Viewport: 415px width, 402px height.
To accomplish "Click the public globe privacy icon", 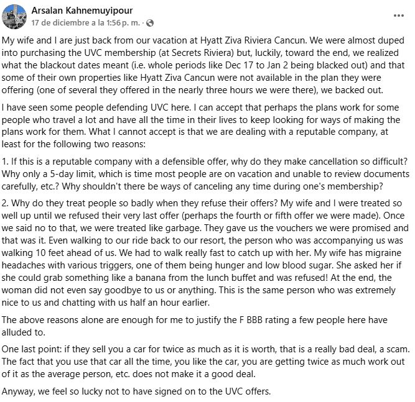I will pos(150,23).
